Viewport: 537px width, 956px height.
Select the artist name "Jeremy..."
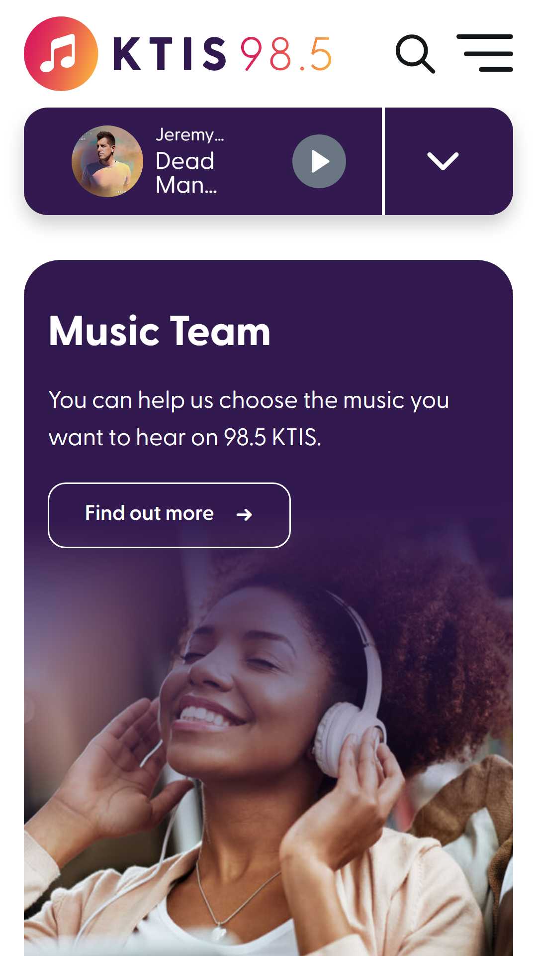click(x=190, y=135)
